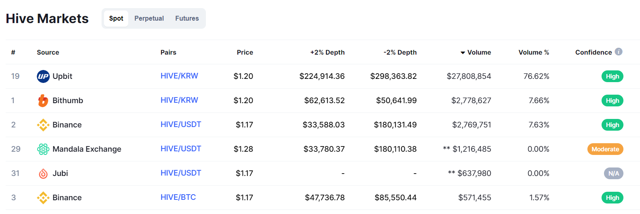Switch to the Perpetual tab
The image size is (640, 214).
click(149, 19)
